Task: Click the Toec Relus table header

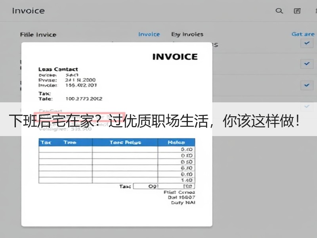Action: pyautogui.click(x=125, y=142)
